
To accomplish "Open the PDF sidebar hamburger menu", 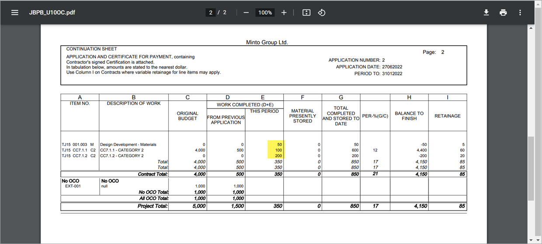I will (x=15, y=13).
